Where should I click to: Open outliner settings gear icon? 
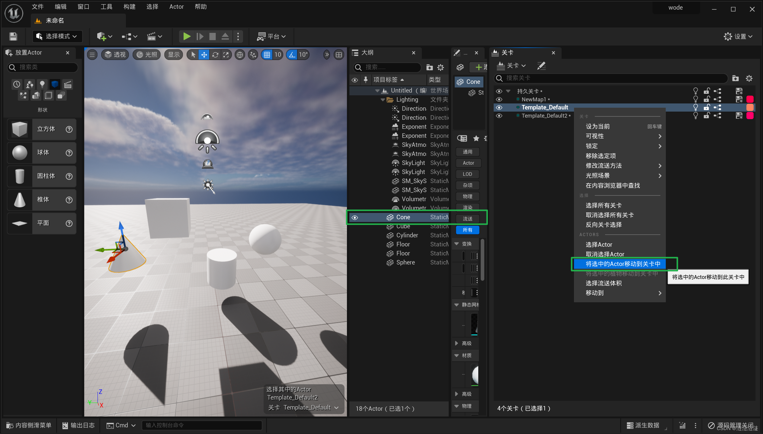[441, 67]
